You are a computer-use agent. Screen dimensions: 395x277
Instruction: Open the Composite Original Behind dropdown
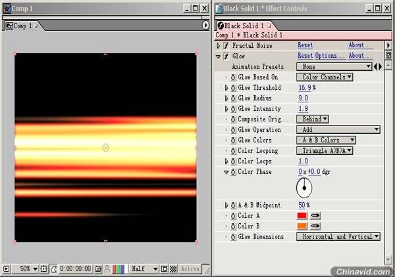(x=312, y=119)
